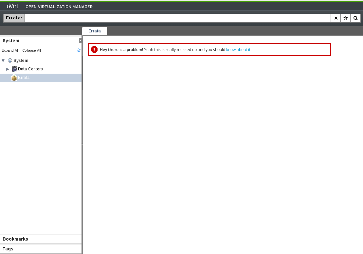
Task: Refresh the System tree
Action: 79,50
